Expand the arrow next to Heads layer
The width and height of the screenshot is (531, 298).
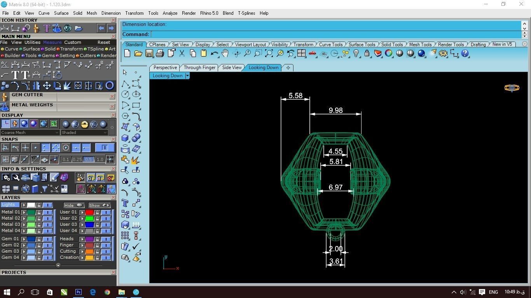point(82,239)
